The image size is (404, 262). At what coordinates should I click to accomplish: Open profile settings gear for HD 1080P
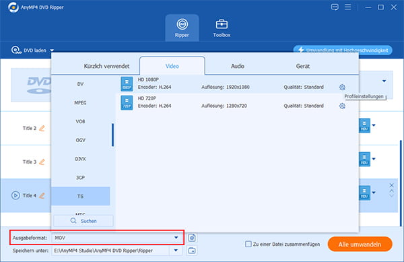342,88
